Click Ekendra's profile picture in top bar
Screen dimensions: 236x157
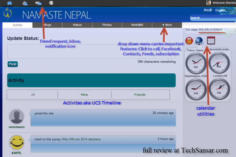[x=209, y=3]
